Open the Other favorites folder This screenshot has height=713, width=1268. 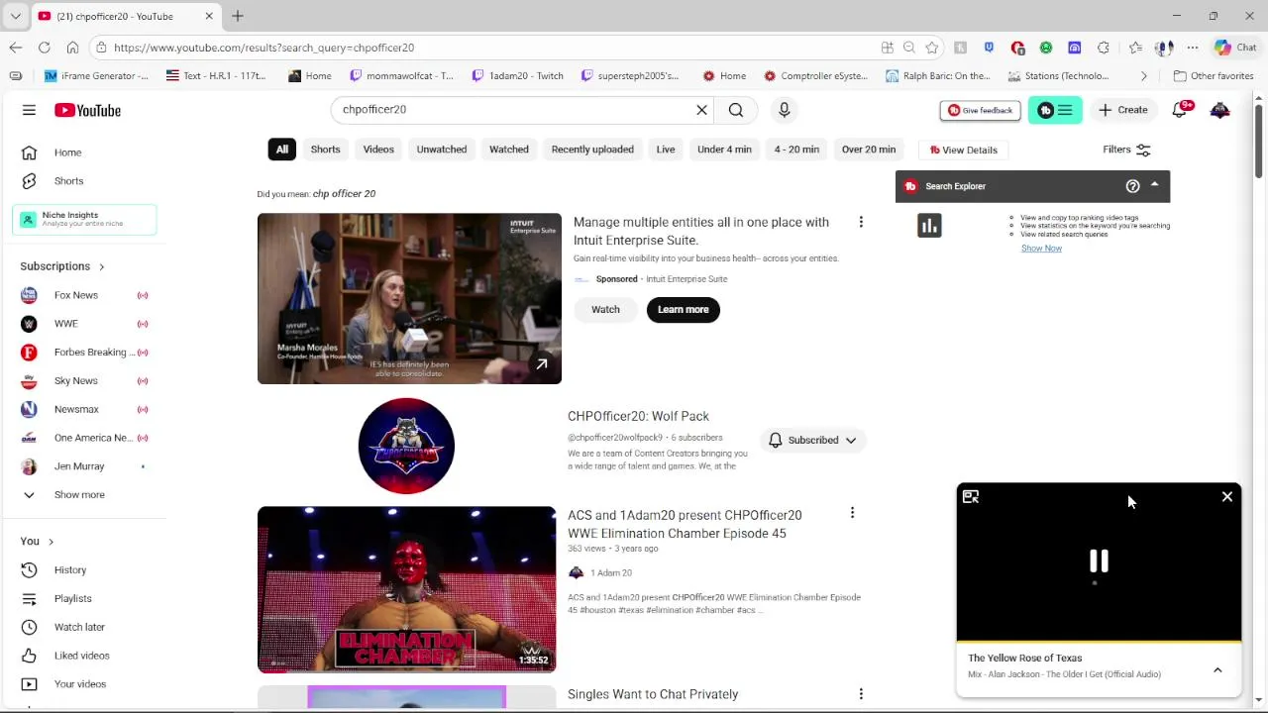(1214, 76)
